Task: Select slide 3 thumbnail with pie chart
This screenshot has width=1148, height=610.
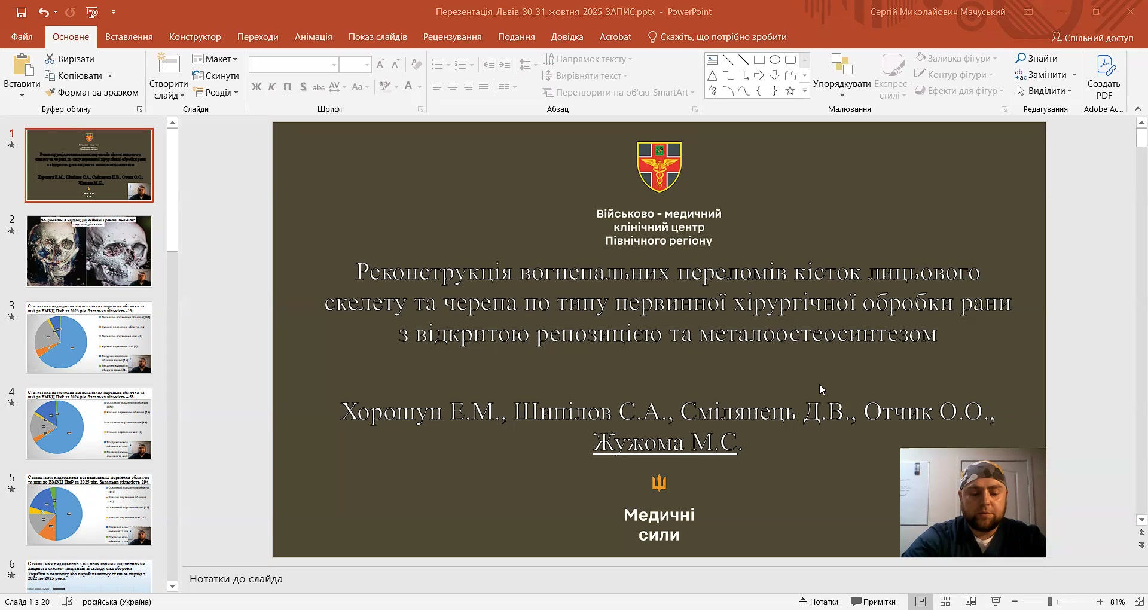Action: (89, 337)
